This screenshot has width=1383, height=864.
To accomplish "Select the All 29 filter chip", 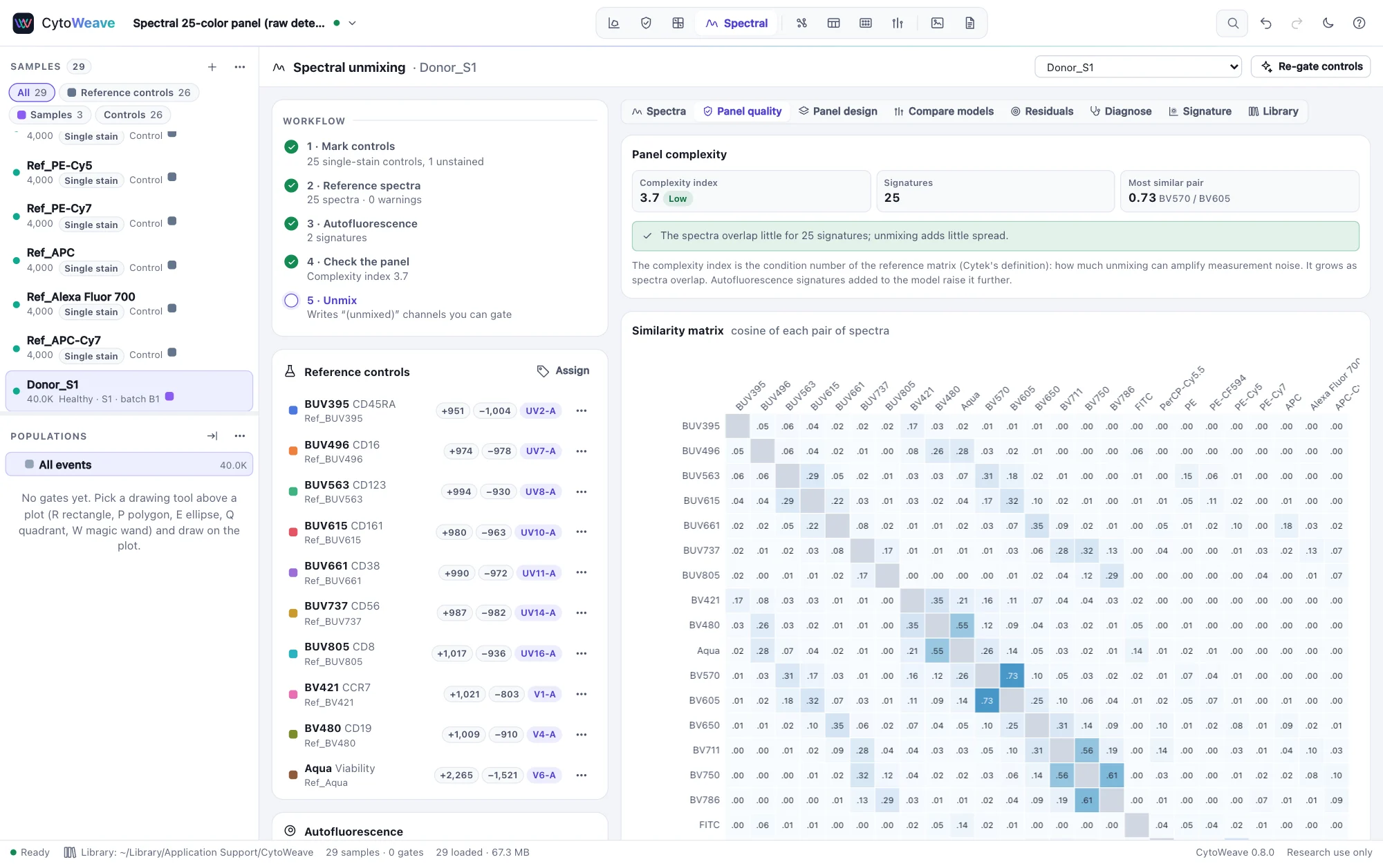I will (32, 93).
